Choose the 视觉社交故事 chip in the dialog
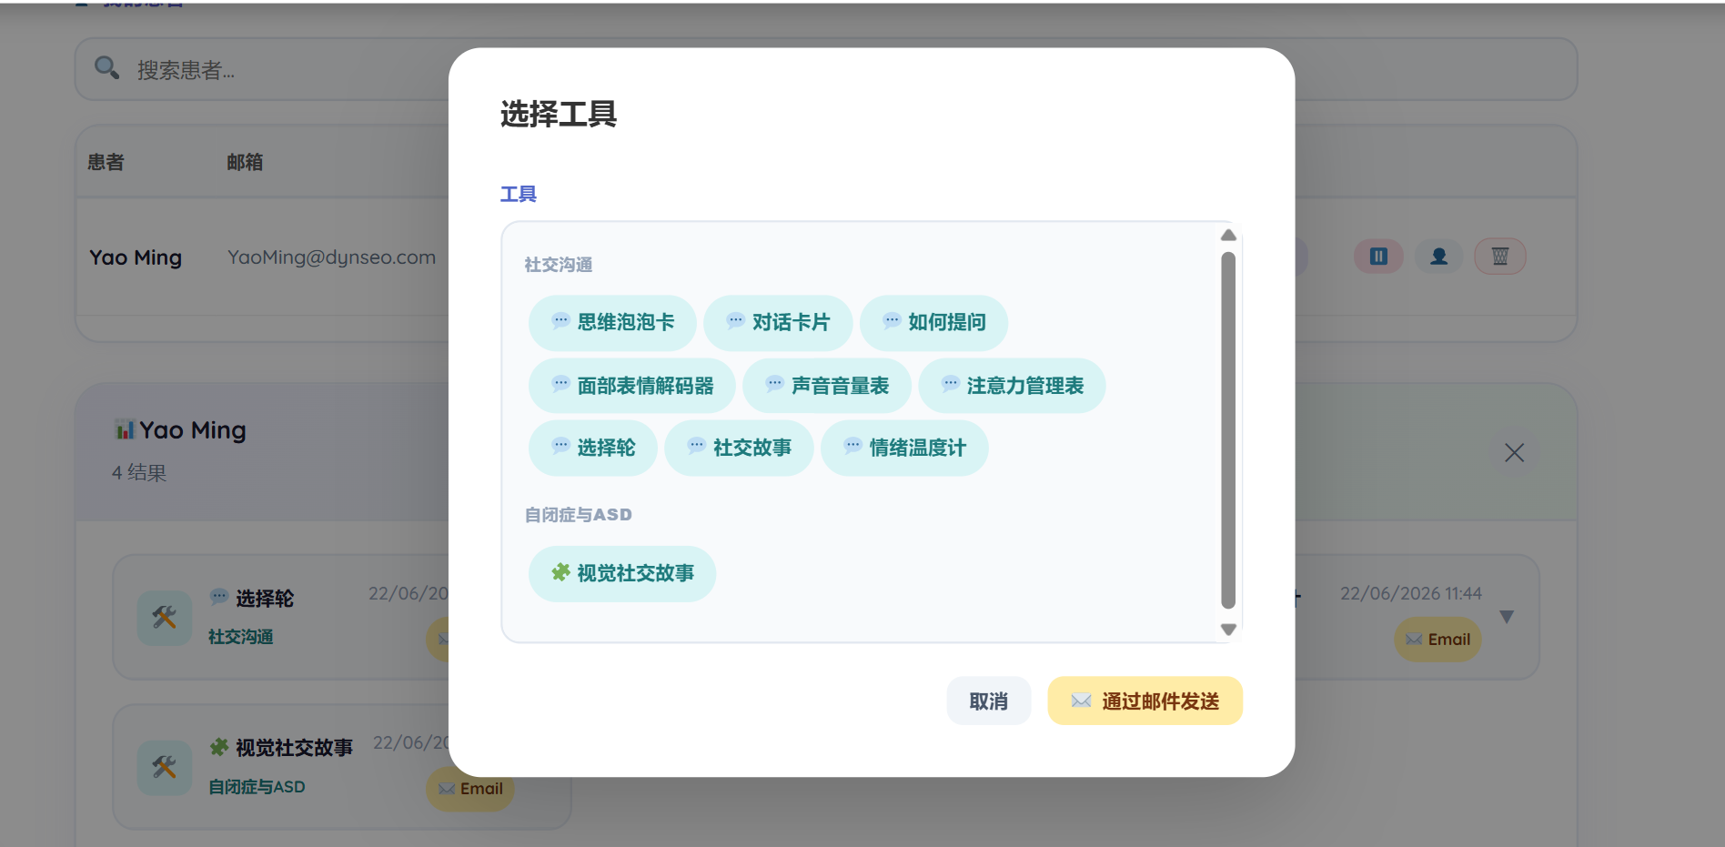This screenshot has height=847, width=1725. coord(622,573)
